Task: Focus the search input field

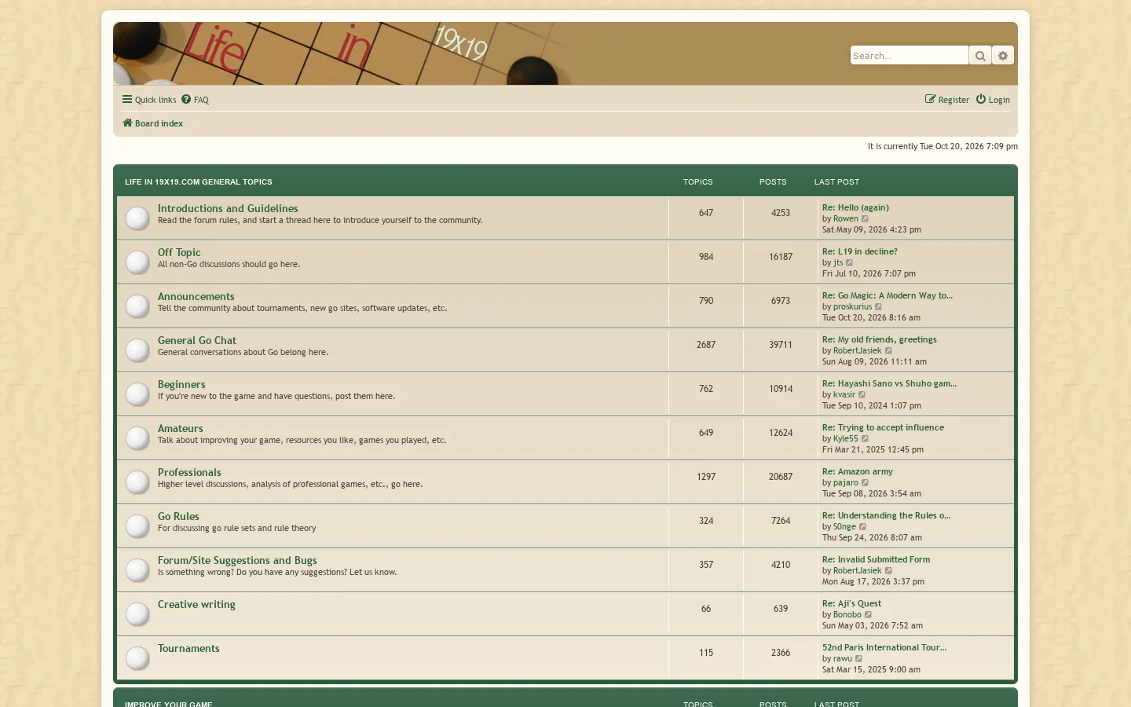Action: [910, 56]
